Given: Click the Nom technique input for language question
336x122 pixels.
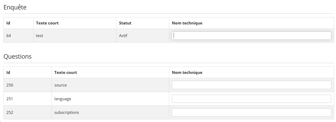Looking at the screenshot, I should point(251,99).
